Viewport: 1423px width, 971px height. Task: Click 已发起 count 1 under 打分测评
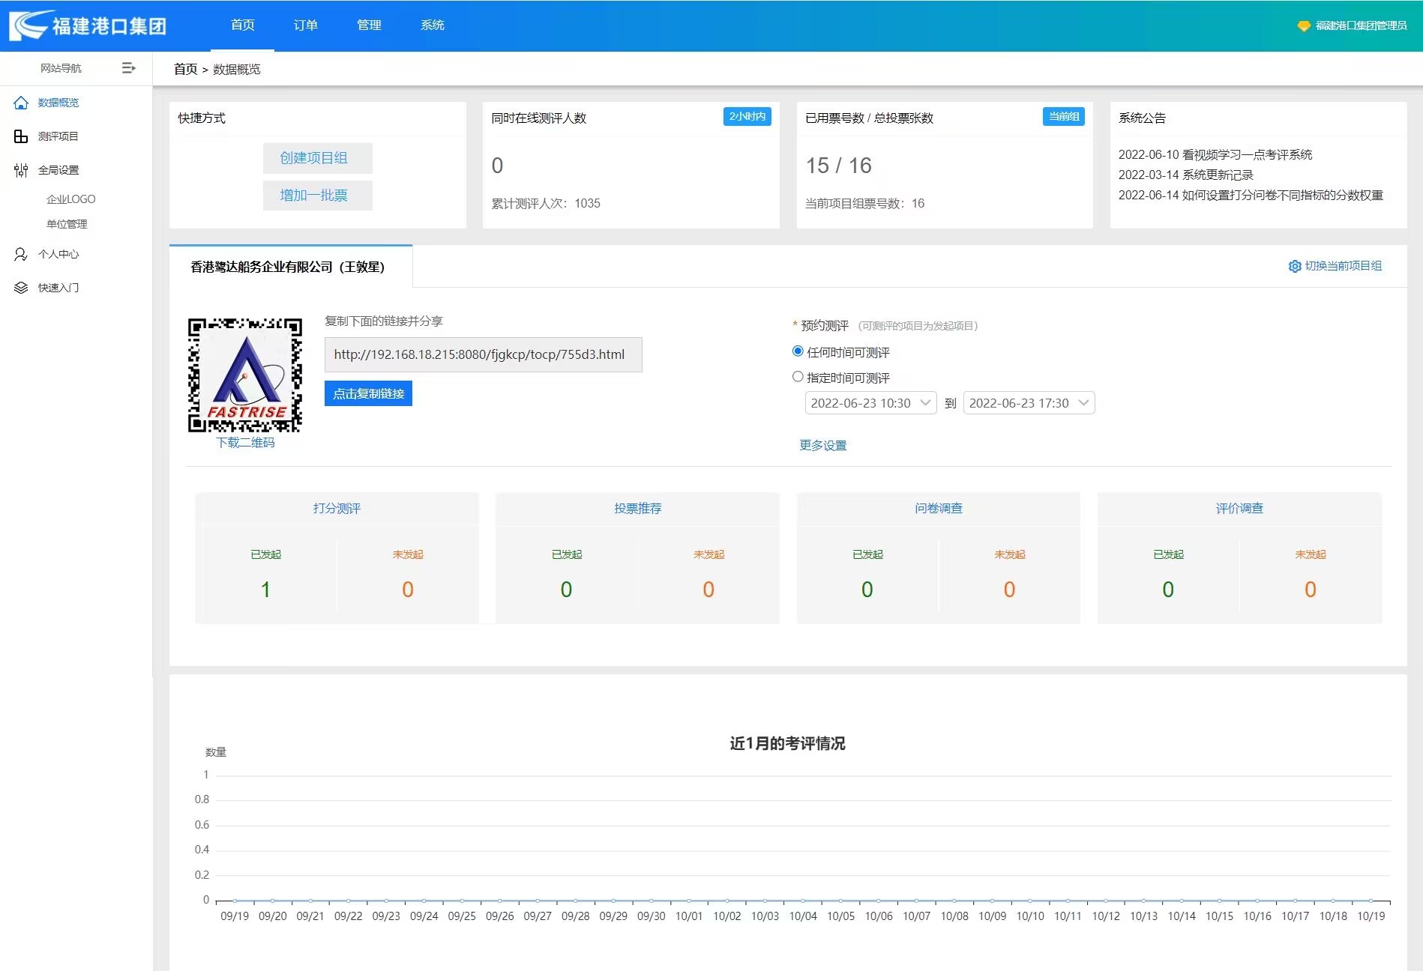click(x=265, y=590)
